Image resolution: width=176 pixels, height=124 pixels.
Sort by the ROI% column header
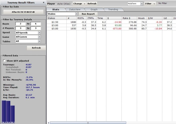pos(81,18)
